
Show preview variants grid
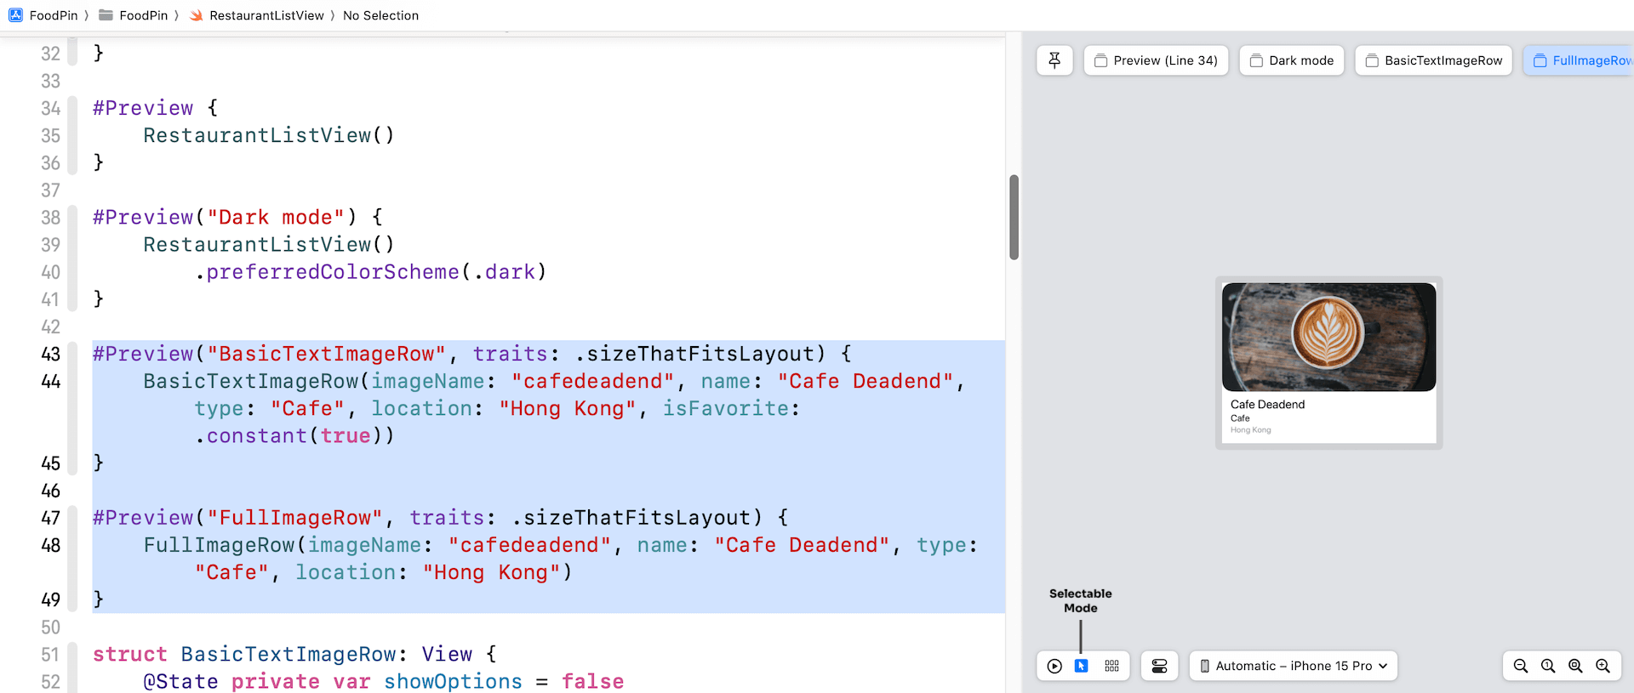pos(1111,666)
